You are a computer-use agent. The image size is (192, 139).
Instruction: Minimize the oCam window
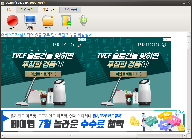pyautogui.click(x=184, y=3)
